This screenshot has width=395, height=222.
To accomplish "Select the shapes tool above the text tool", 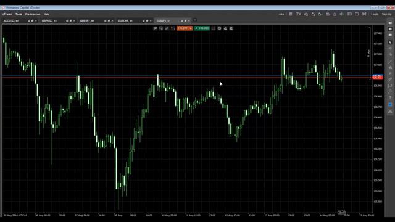I will click(390, 91).
